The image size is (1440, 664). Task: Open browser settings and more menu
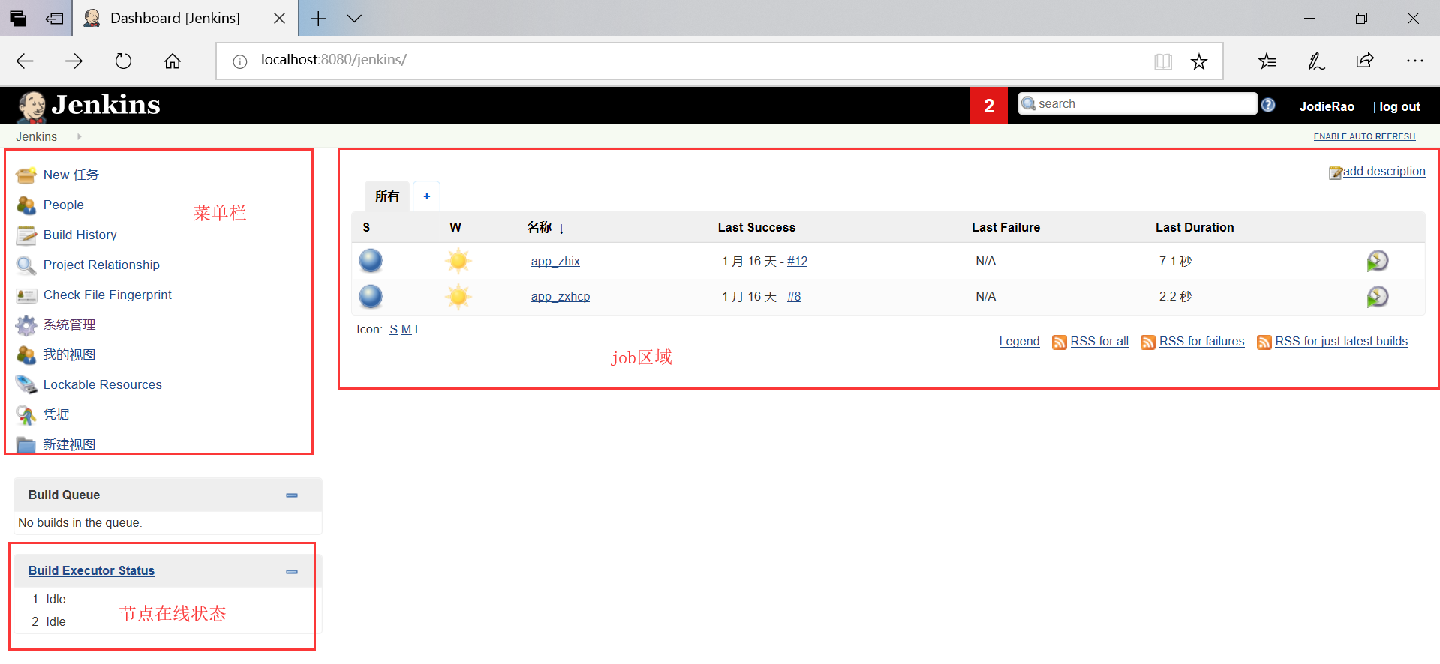[x=1414, y=61]
